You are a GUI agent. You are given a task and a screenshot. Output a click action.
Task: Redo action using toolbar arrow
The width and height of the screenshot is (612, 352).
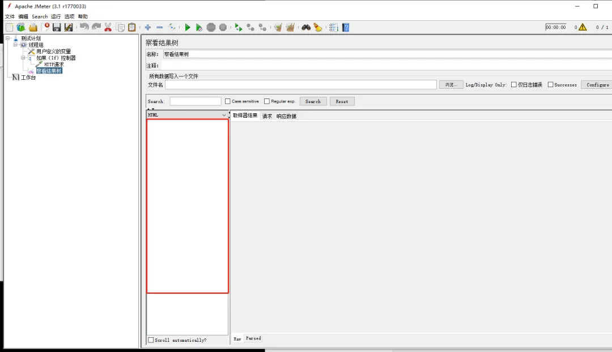click(96, 27)
